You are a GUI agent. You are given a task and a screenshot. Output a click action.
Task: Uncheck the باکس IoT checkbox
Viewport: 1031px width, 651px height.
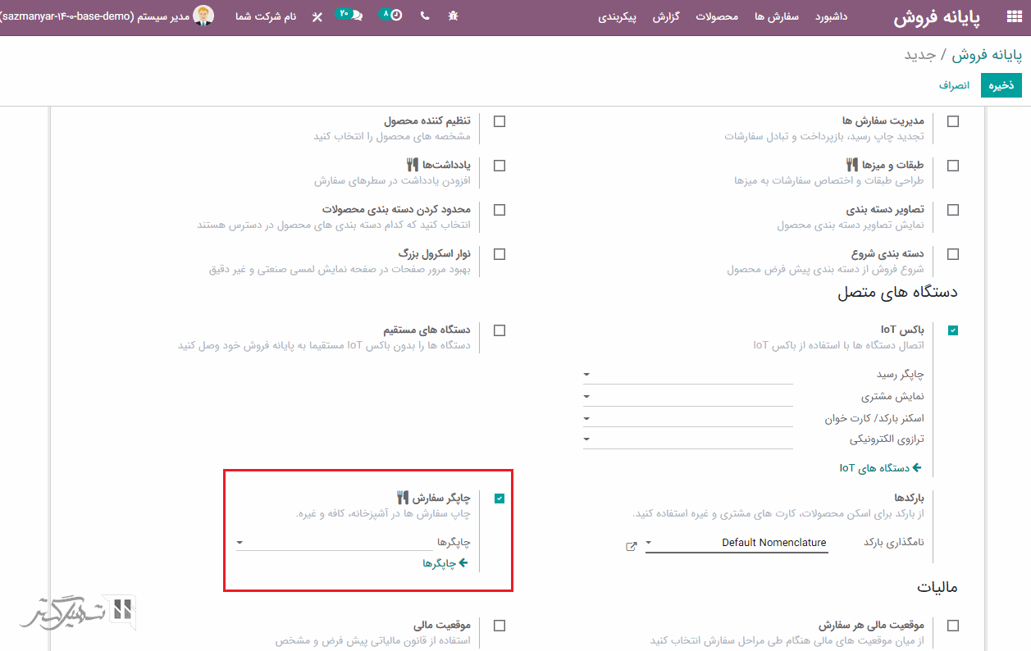point(952,330)
